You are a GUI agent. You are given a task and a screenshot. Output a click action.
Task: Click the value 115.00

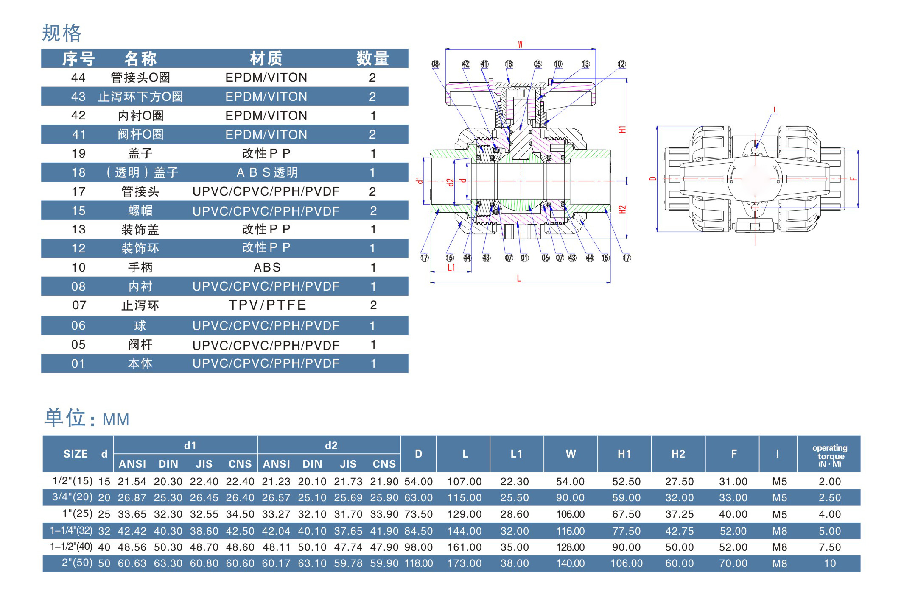[x=465, y=498]
